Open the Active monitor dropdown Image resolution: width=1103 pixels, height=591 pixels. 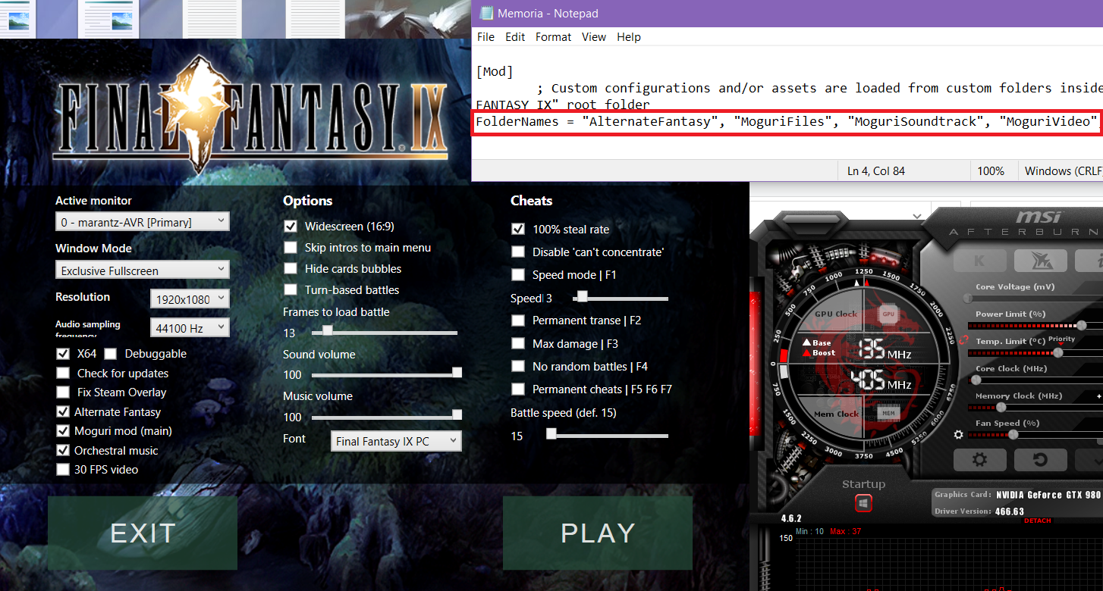click(x=143, y=222)
